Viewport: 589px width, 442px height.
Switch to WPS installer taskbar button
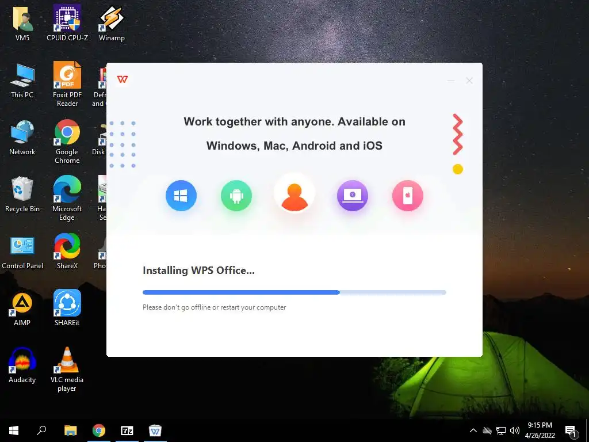155,430
